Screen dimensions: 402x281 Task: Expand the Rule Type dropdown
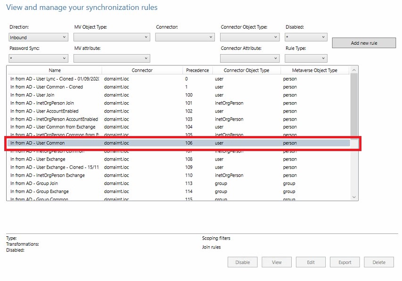coord(305,58)
